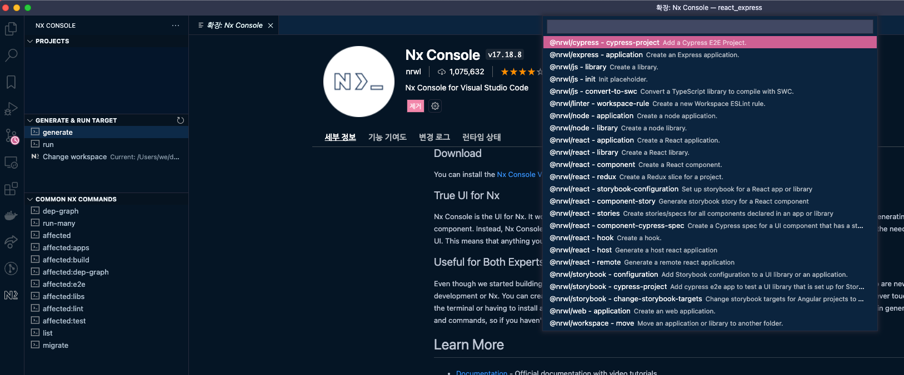Switch to the 변경 로그 tab
This screenshot has width=904, height=375.
coord(434,137)
